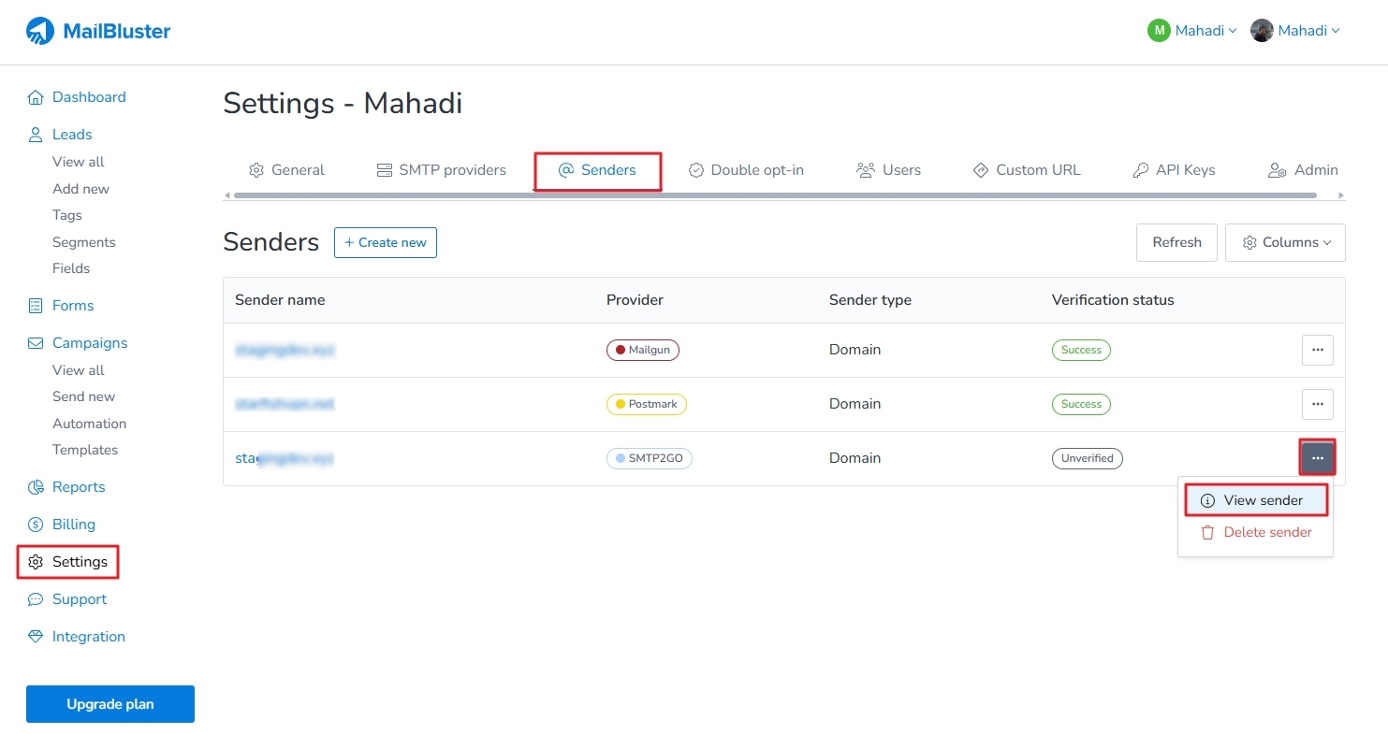The height and width of the screenshot is (734, 1388).
Task: Click the green M account avatar
Action: point(1159,31)
